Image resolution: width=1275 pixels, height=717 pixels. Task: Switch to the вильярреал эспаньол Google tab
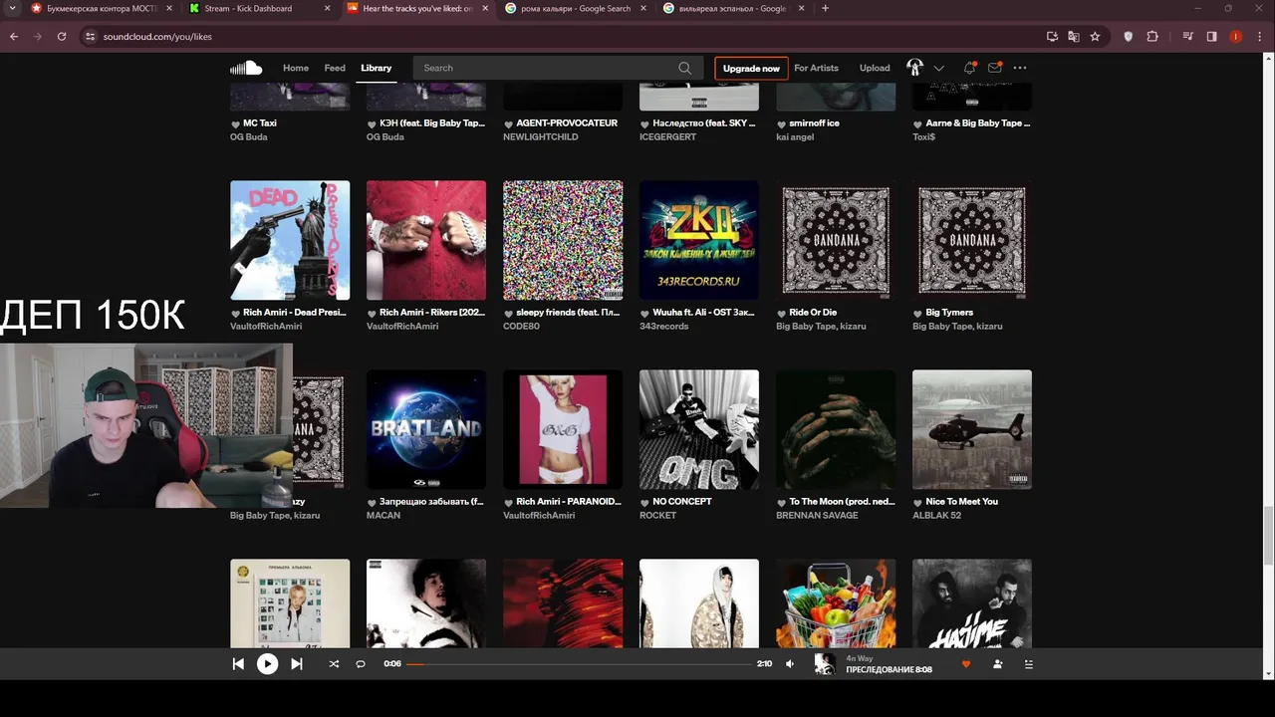click(733, 8)
